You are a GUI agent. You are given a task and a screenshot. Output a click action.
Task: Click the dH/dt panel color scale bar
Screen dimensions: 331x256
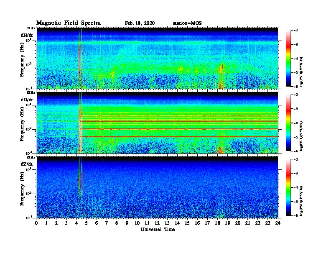(x=288, y=59)
